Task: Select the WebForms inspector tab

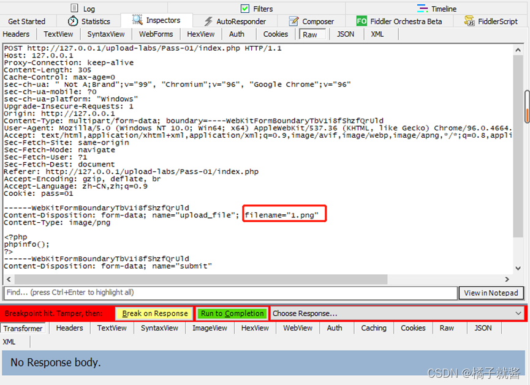Action: coord(156,34)
